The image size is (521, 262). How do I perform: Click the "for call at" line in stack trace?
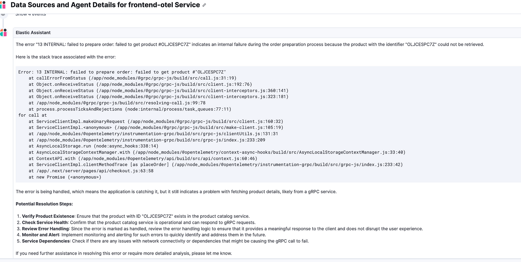pos(33,115)
